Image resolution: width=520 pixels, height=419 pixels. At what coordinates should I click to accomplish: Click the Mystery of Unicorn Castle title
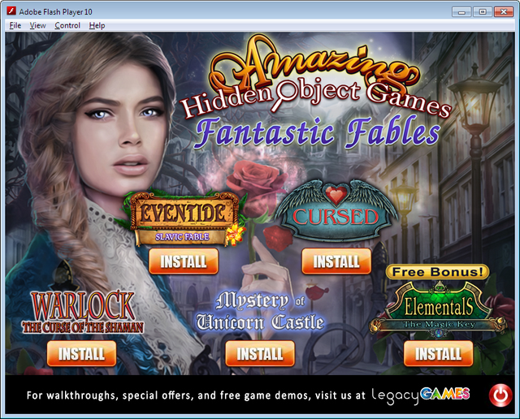pyautogui.click(x=260, y=311)
